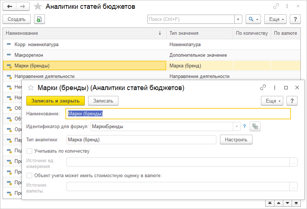
Task: Open the Еще menu in main toolbar
Action: point(277,19)
